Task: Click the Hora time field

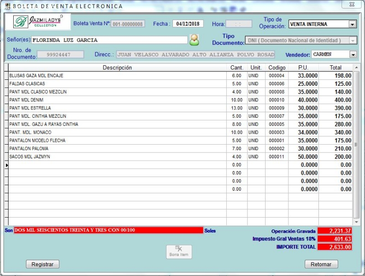Action: [239, 24]
